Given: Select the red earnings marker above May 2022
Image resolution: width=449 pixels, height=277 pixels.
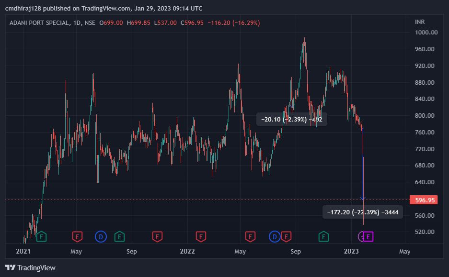Looking at the screenshot, I should tap(250, 237).
